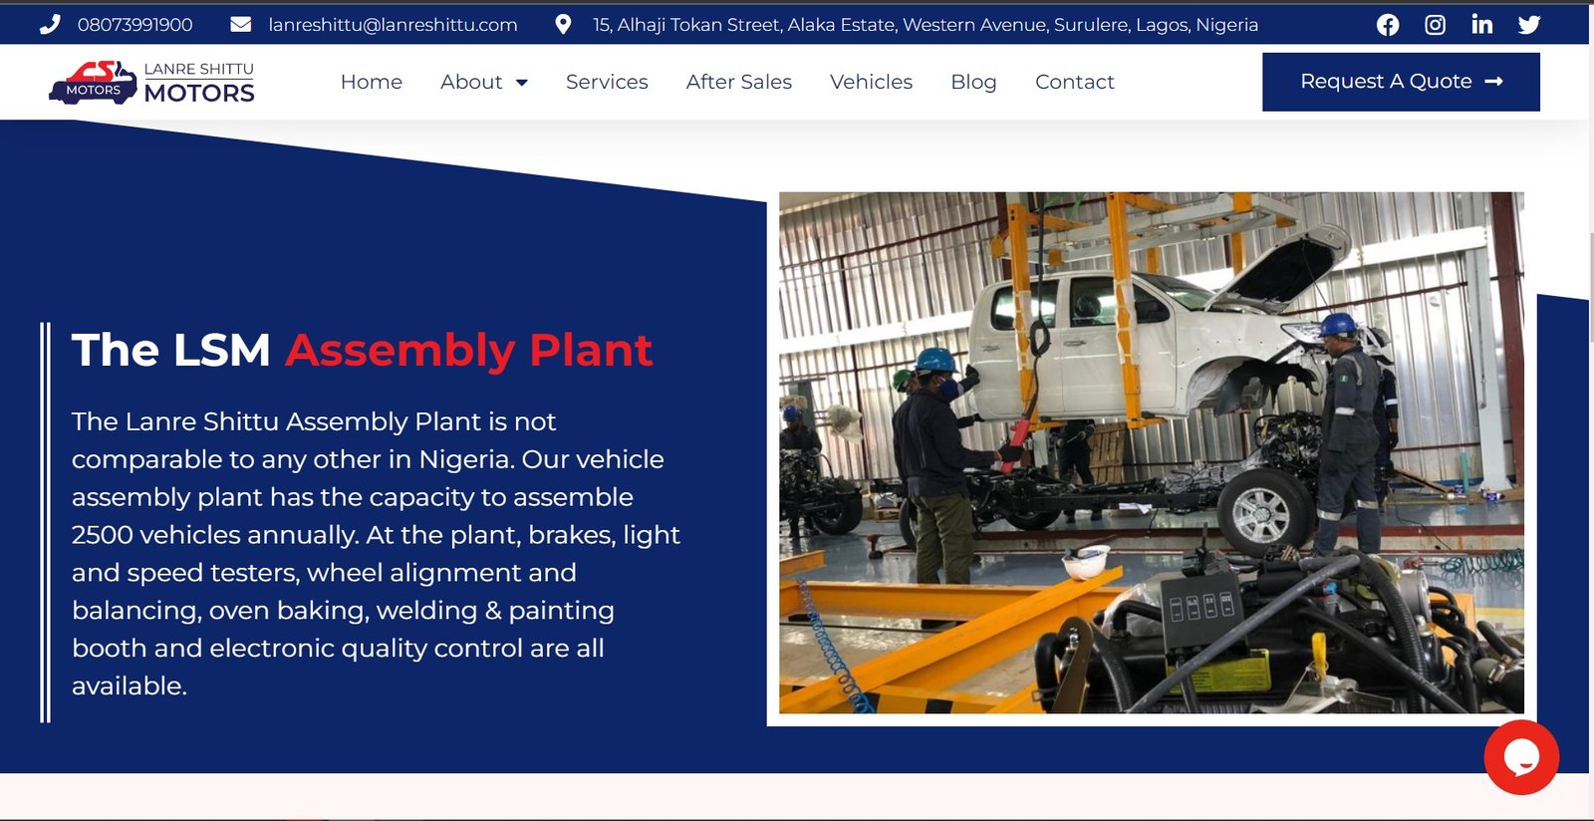Click the map pin location icon
Viewport: 1594px width, 821px height.
coord(563,24)
